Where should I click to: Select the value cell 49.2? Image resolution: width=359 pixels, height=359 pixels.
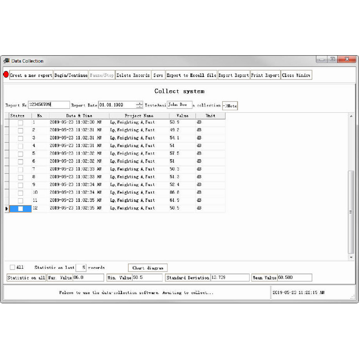(x=183, y=130)
